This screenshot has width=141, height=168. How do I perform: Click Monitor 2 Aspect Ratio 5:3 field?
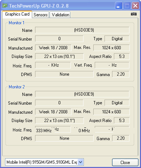122,121
